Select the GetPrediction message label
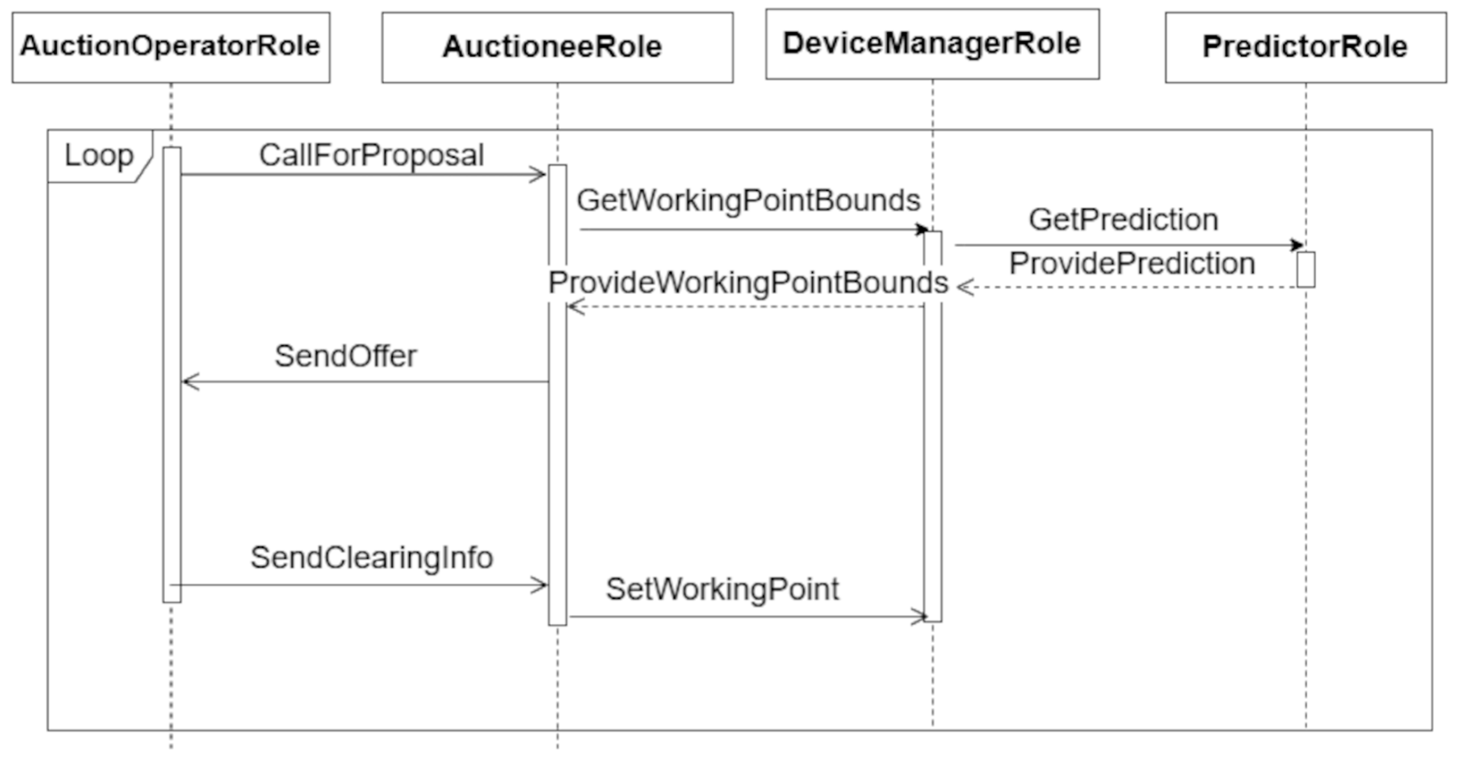Image resolution: width=1461 pixels, height=760 pixels. [1123, 220]
